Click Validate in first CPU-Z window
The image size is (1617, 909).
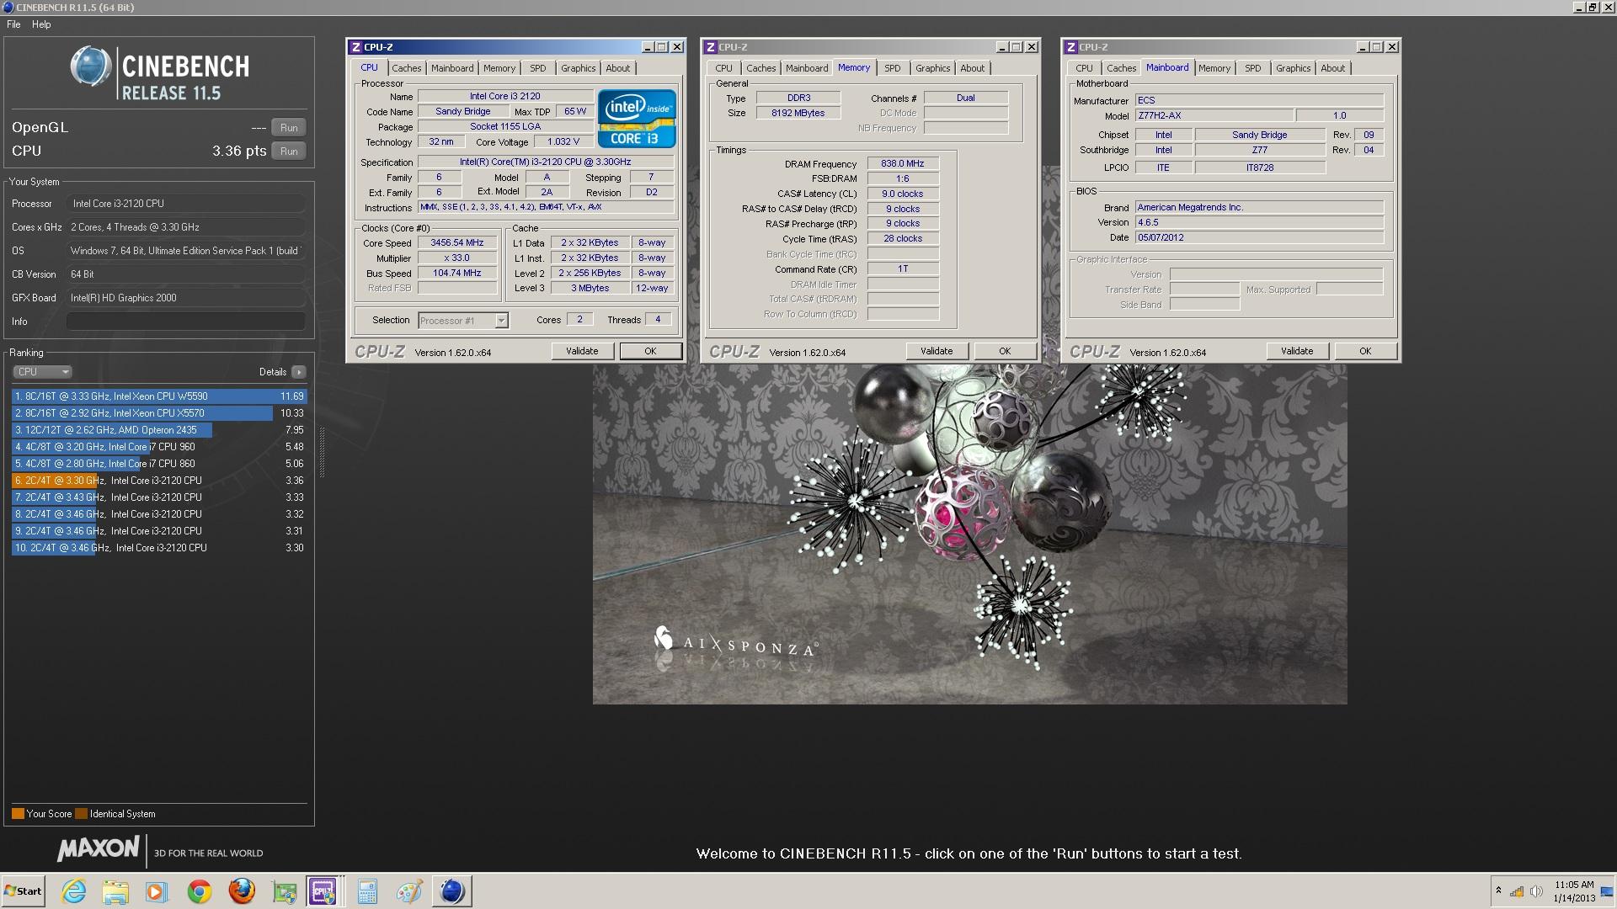582,352
